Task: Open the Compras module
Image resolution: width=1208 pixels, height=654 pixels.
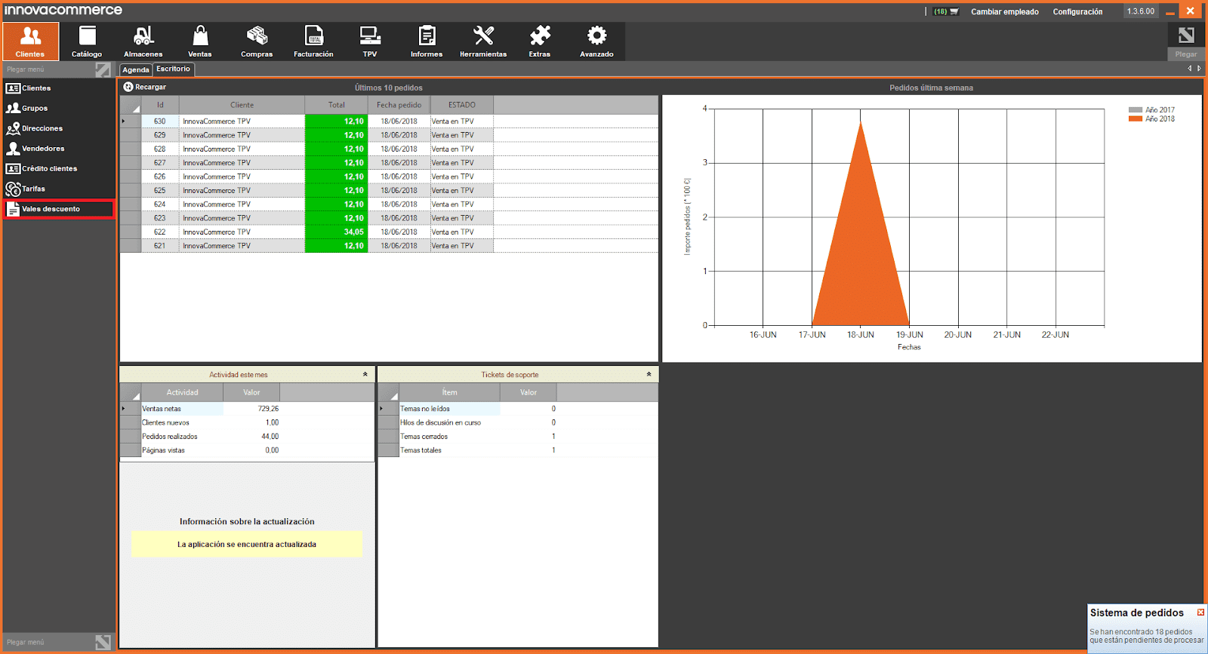Action: coord(257,41)
